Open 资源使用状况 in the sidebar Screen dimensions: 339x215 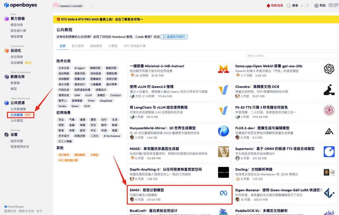(x=20, y=147)
